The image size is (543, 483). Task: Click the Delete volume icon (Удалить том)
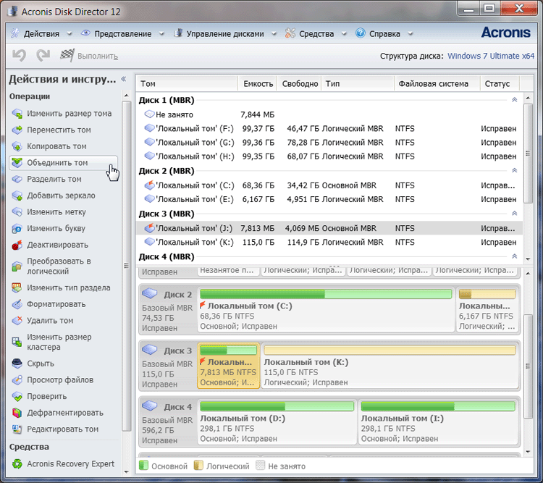(17, 321)
